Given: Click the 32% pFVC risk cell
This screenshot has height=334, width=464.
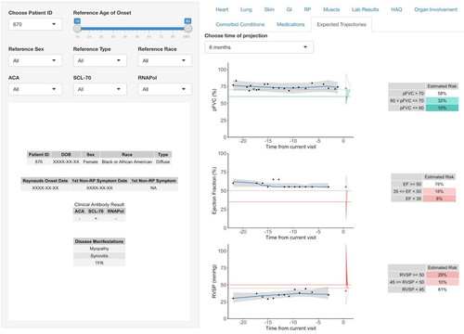Looking at the screenshot, I should [442, 100].
